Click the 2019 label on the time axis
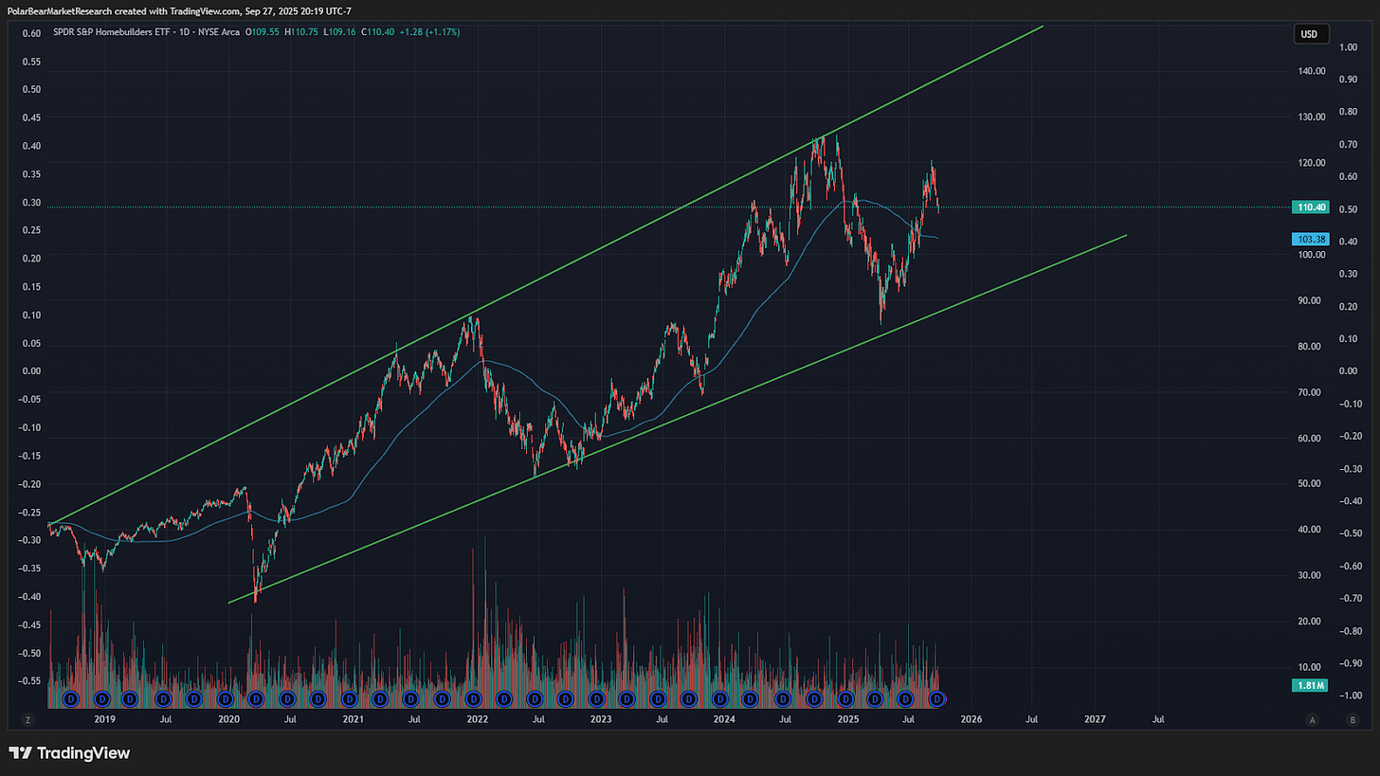The width and height of the screenshot is (1380, 776). (104, 720)
